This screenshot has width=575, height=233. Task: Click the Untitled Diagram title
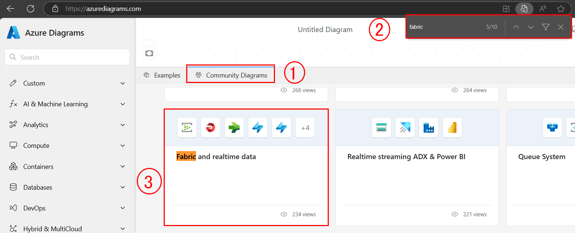325,30
